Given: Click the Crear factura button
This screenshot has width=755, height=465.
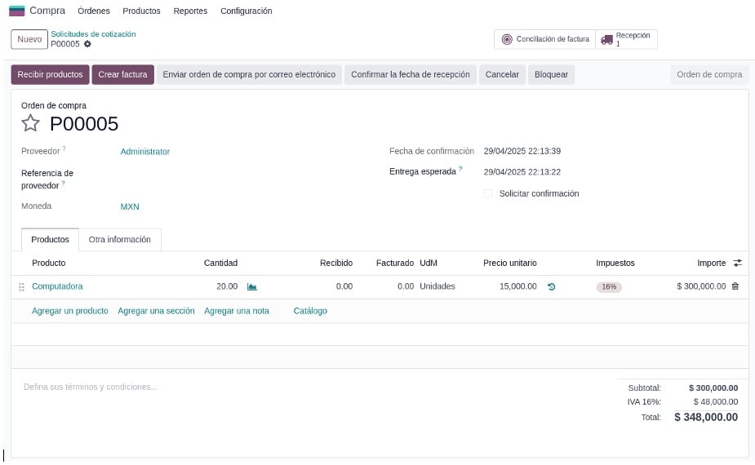Looking at the screenshot, I should 122,74.
